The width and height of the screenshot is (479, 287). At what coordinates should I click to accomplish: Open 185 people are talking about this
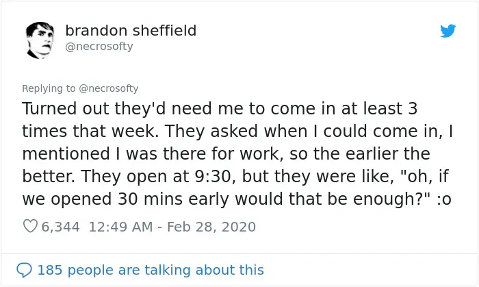(x=151, y=270)
